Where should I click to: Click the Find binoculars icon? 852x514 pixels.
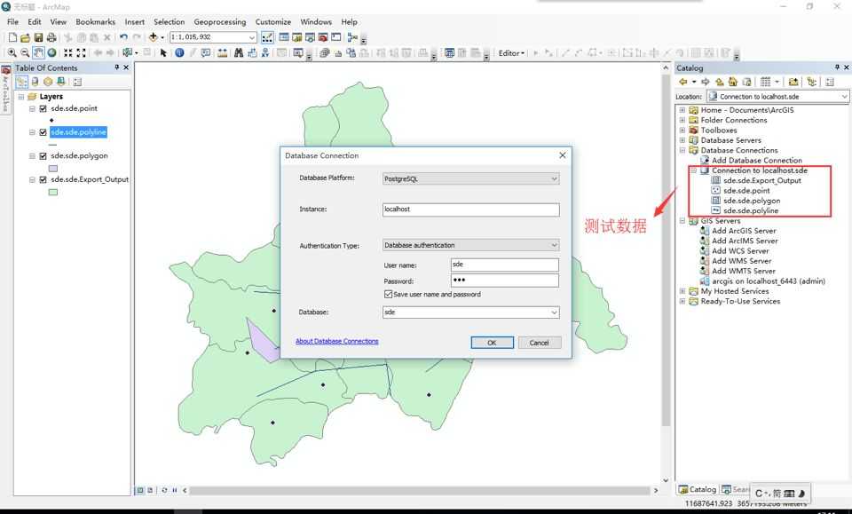pos(239,52)
